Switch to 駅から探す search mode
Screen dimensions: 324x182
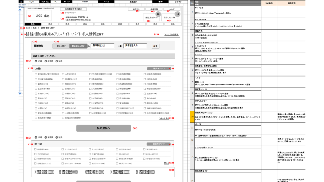click(61, 46)
